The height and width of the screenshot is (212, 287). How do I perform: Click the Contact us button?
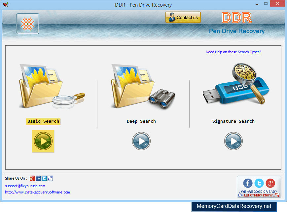click(183, 18)
